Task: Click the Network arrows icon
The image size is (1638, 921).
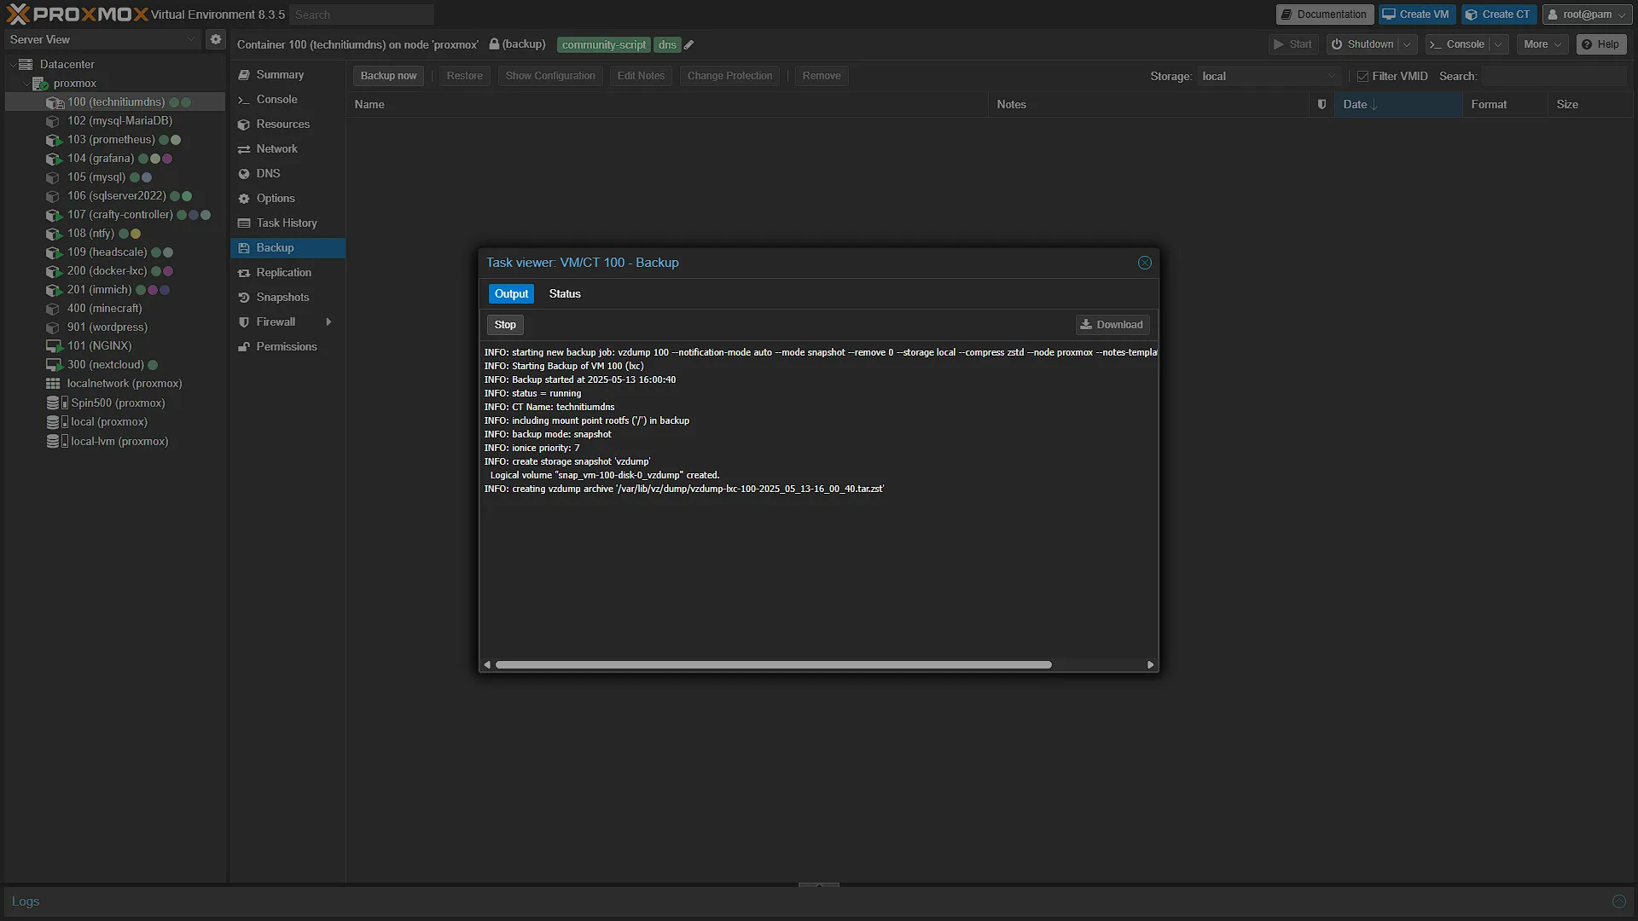Action: pyautogui.click(x=244, y=149)
